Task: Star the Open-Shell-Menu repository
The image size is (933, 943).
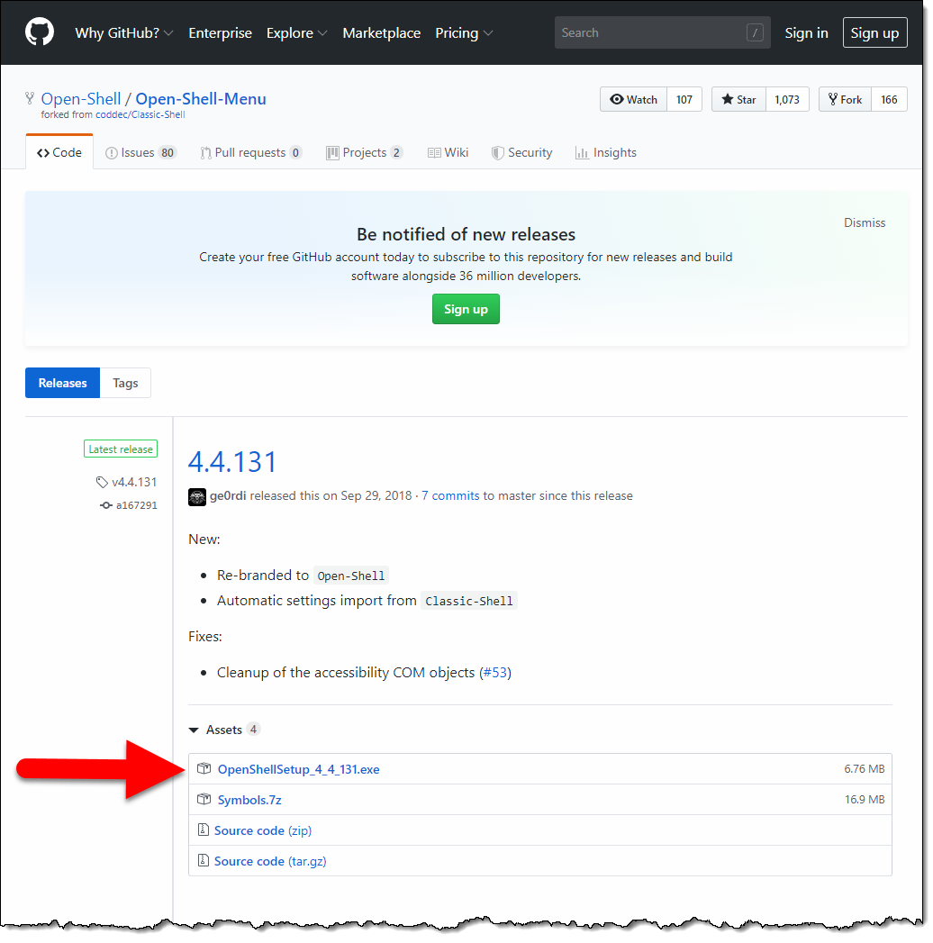Action: [x=738, y=99]
